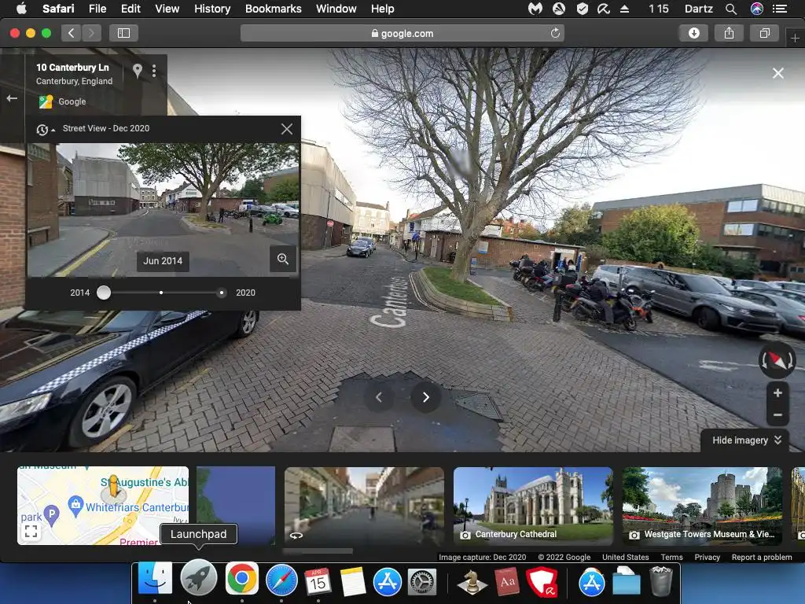Click the compass control

point(777,360)
